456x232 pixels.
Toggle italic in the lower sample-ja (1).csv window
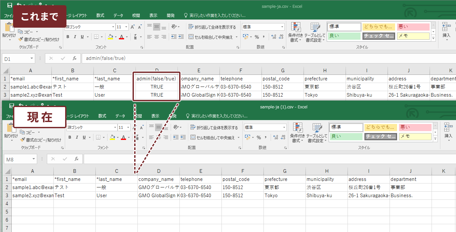click(77, 137)
